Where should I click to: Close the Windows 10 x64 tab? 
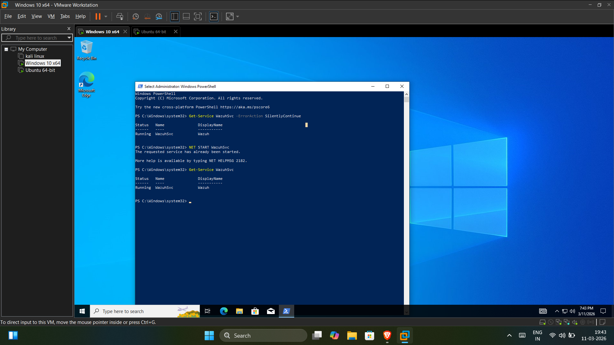coord(125,32)
